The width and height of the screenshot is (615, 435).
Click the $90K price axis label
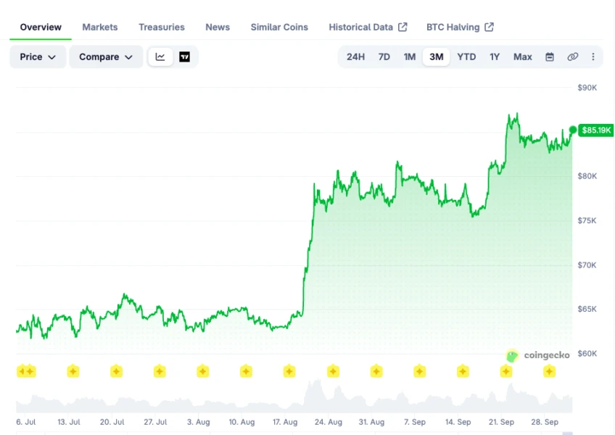(587, 88)
